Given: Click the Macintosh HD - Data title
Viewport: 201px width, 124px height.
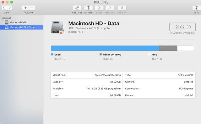Looking at the screenshot, I should click(x=94, y=24).
